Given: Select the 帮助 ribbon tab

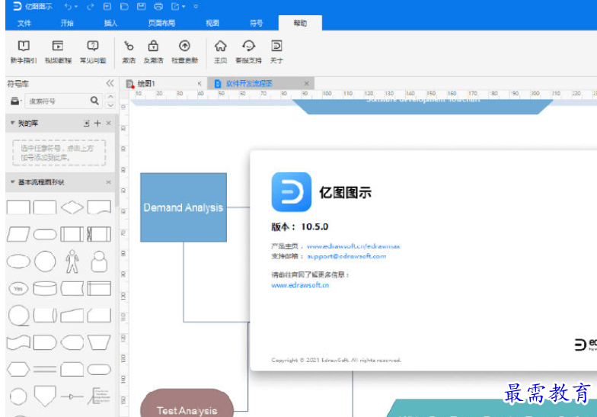Looking at the screenshot, I should [x=300, y=23].
